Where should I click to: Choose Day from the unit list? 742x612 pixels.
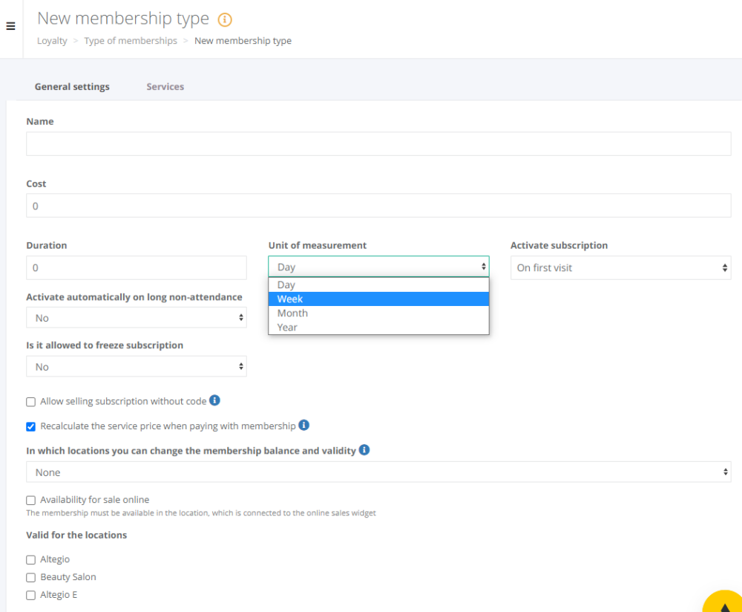[x=378, y=284]
